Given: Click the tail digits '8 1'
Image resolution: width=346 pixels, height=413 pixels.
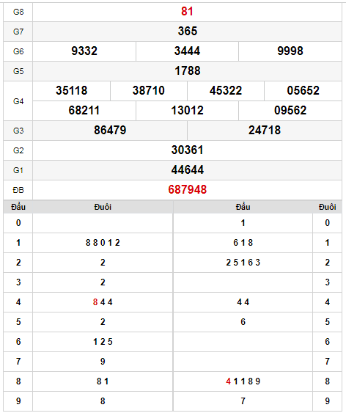Looking at the screenshot, I should click(103, 381).
